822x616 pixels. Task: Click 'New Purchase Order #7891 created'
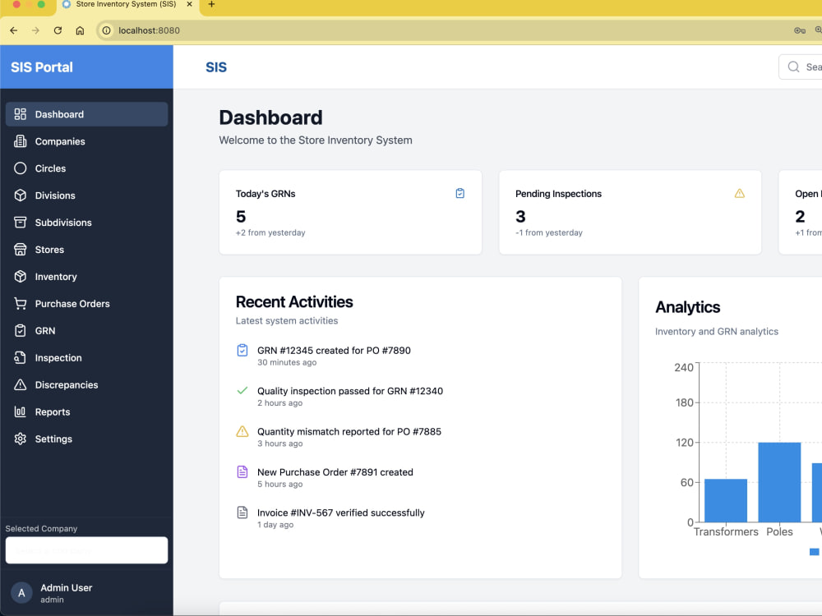pos(335,472)
